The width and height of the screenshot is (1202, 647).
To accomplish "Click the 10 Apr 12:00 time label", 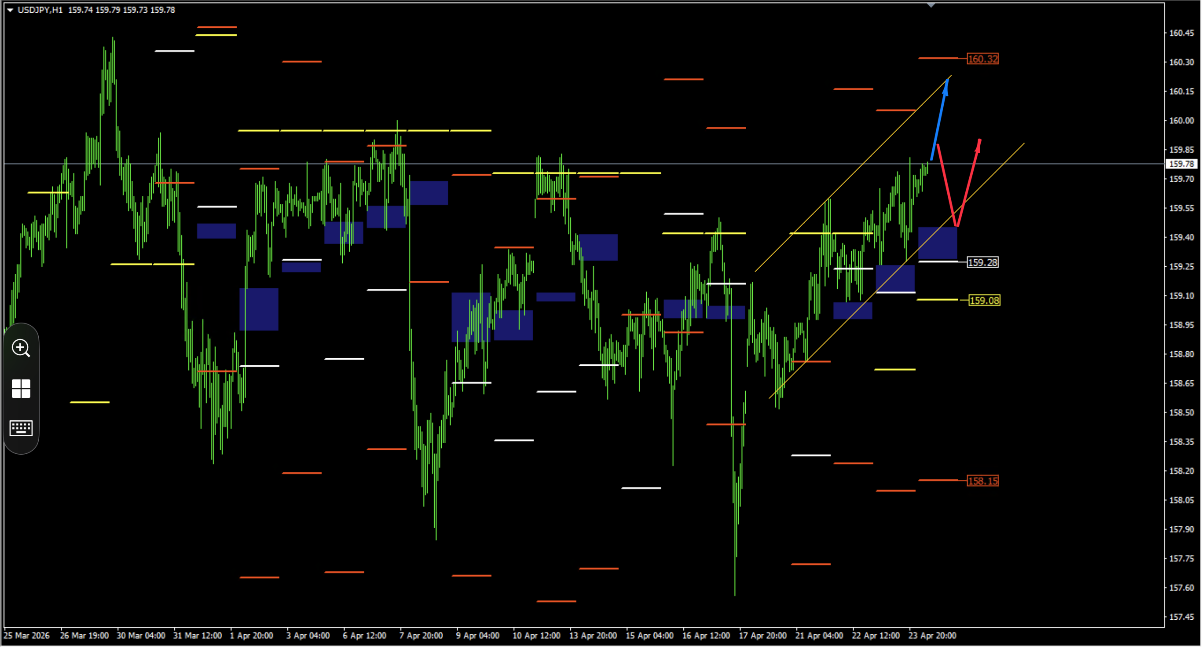I will point(536,635).
